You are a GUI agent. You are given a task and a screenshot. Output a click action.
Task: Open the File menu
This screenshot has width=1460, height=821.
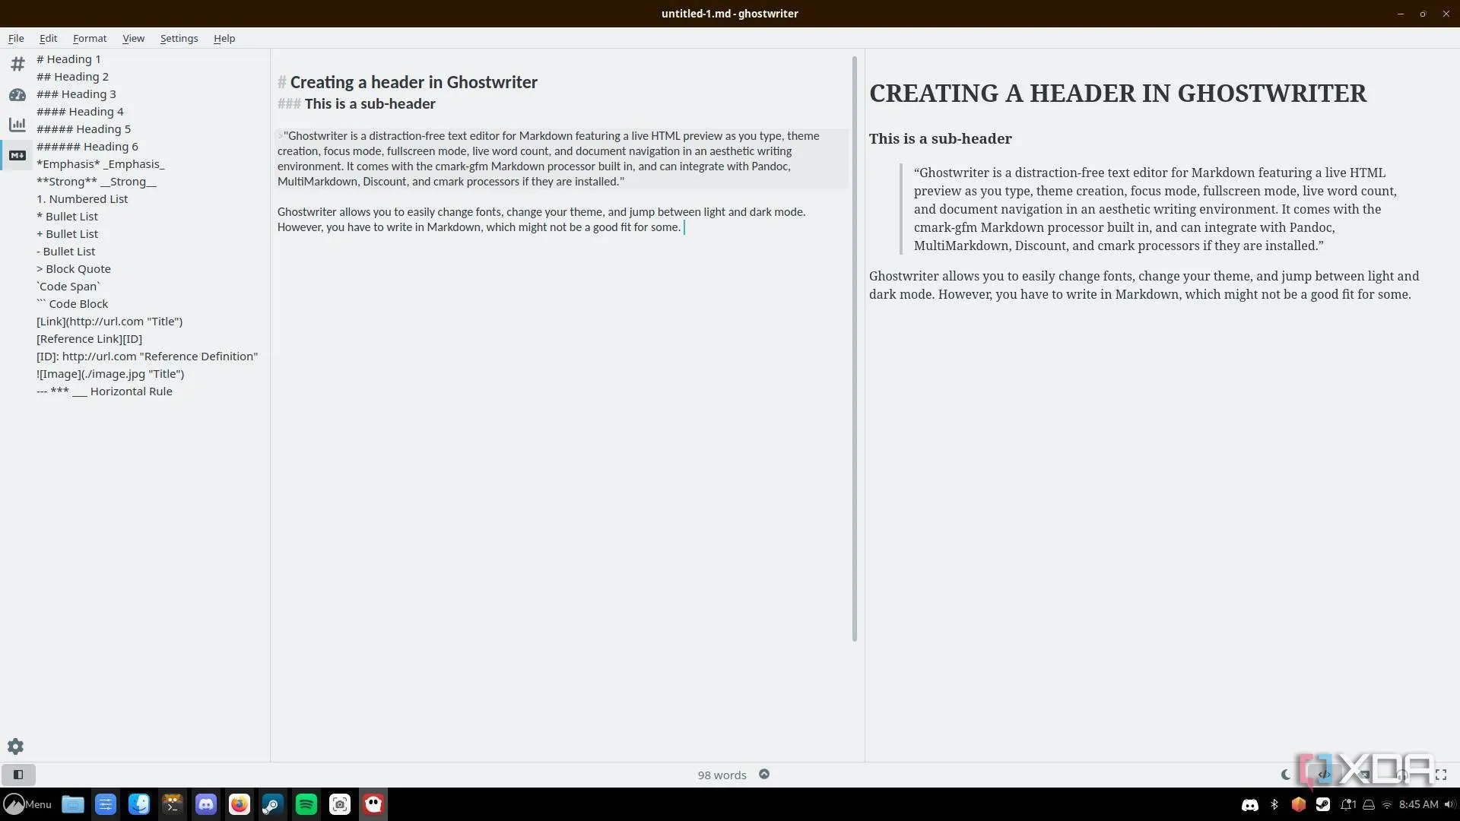pyautogui.click(x=15, y=38)
